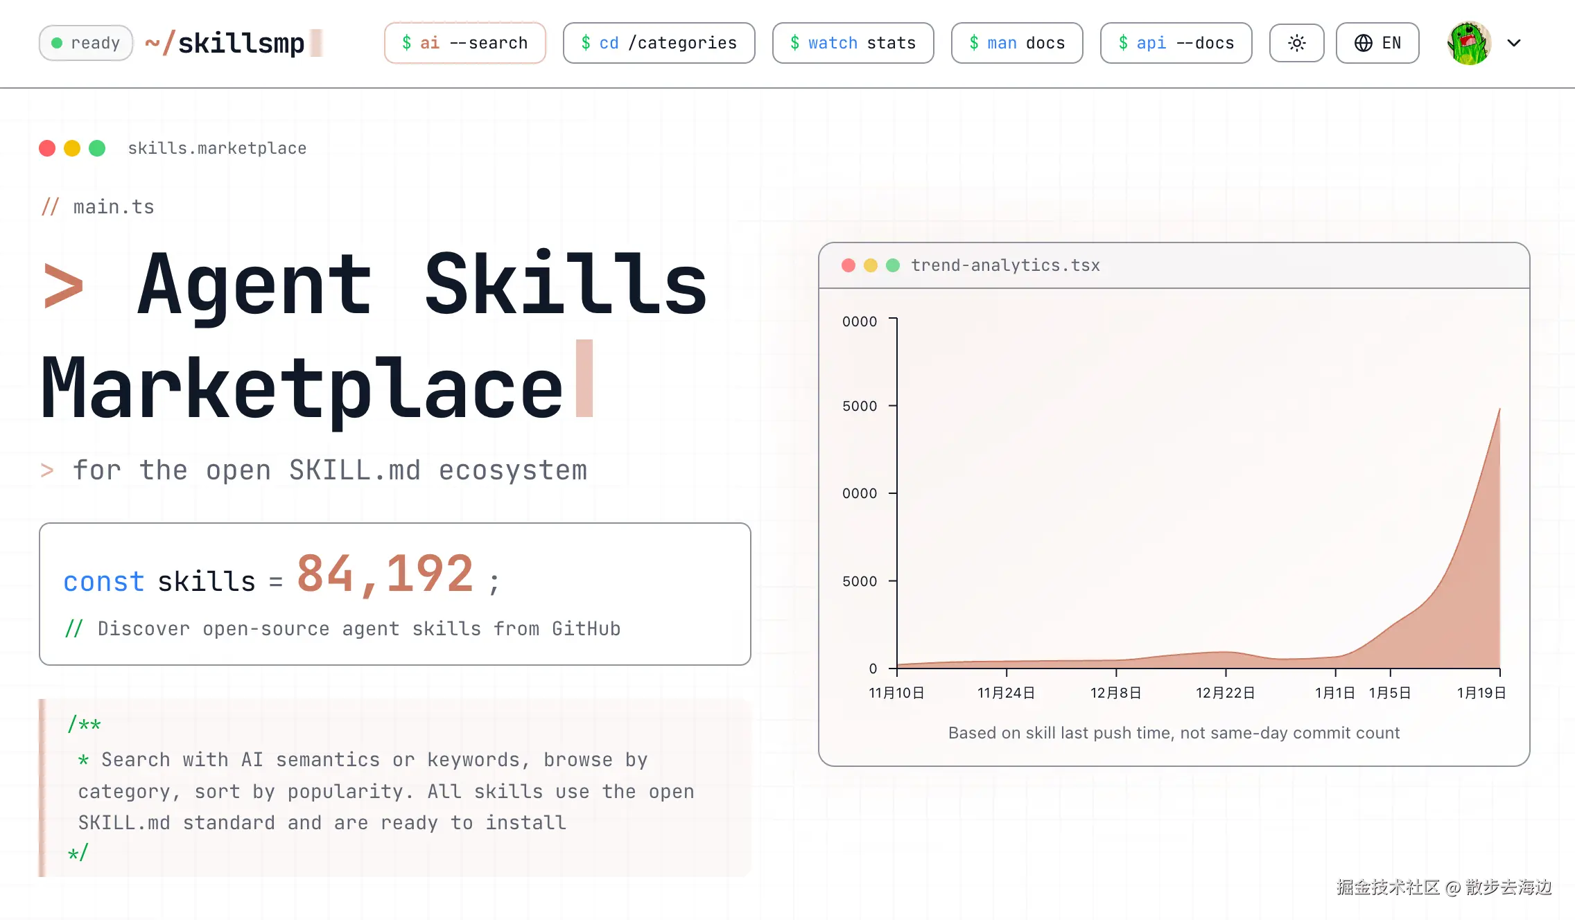The image size is (1575, 920).
Task: Click the chart peak near 1月19日
Action: [1499, 410]
